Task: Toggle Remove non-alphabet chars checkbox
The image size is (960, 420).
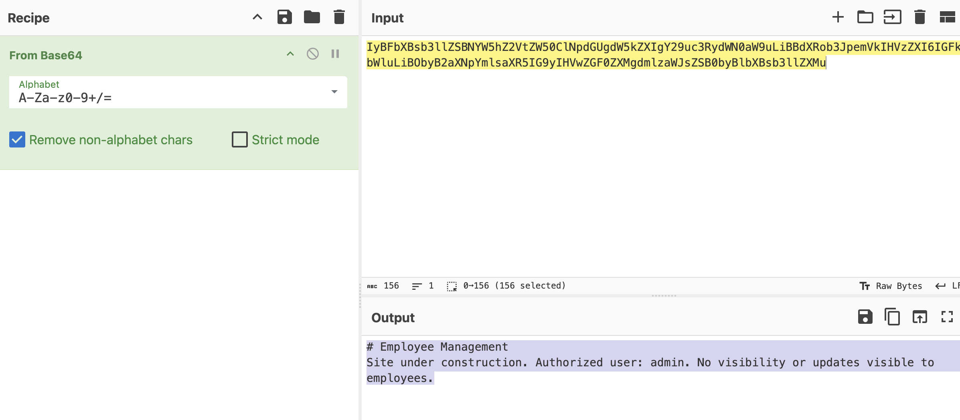Action: tap(17, 139)
